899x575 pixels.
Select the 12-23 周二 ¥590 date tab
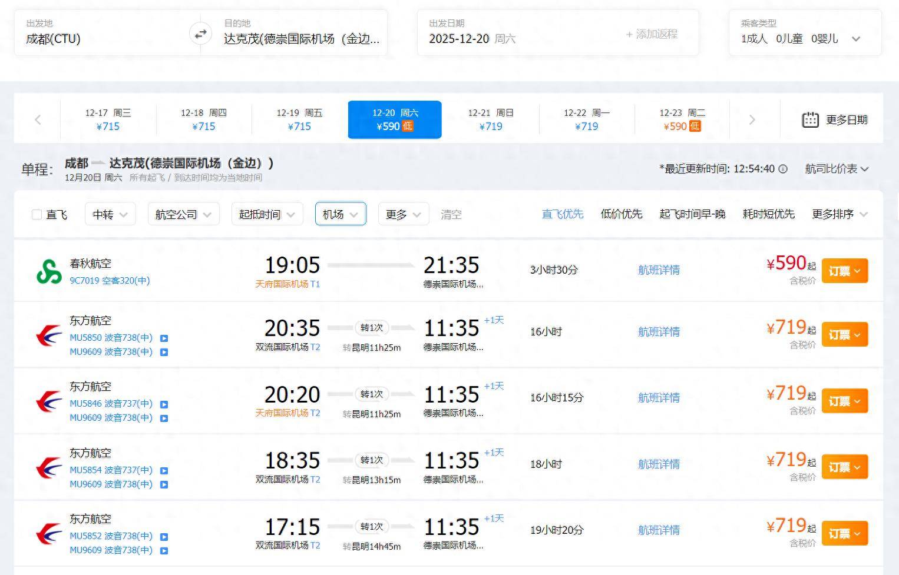[x=682, y=119]
